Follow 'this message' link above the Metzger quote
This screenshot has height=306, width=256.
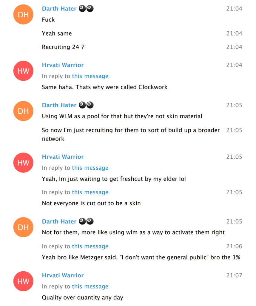(x=90, y=246)
